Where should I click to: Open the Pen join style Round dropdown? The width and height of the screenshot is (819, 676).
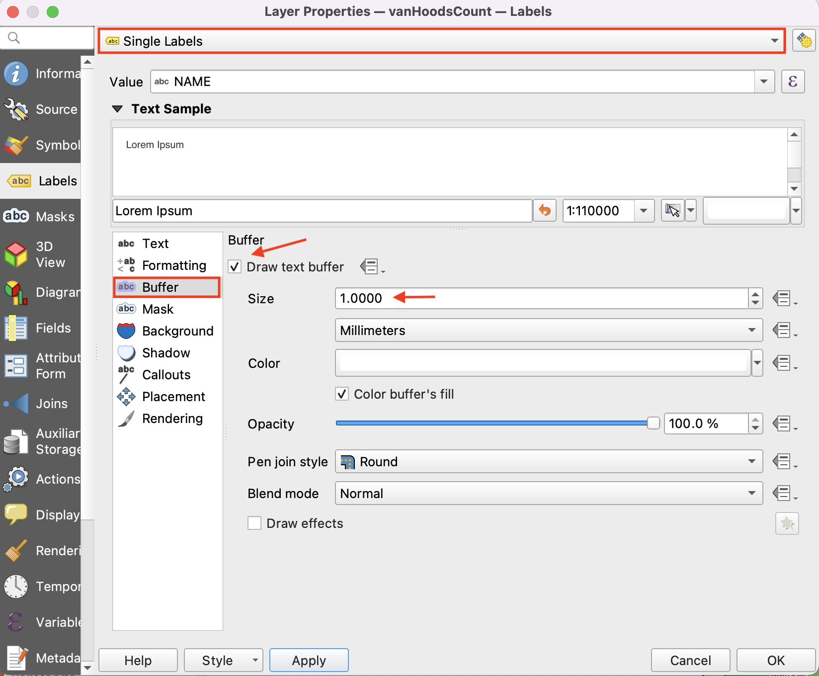[548, 462]
